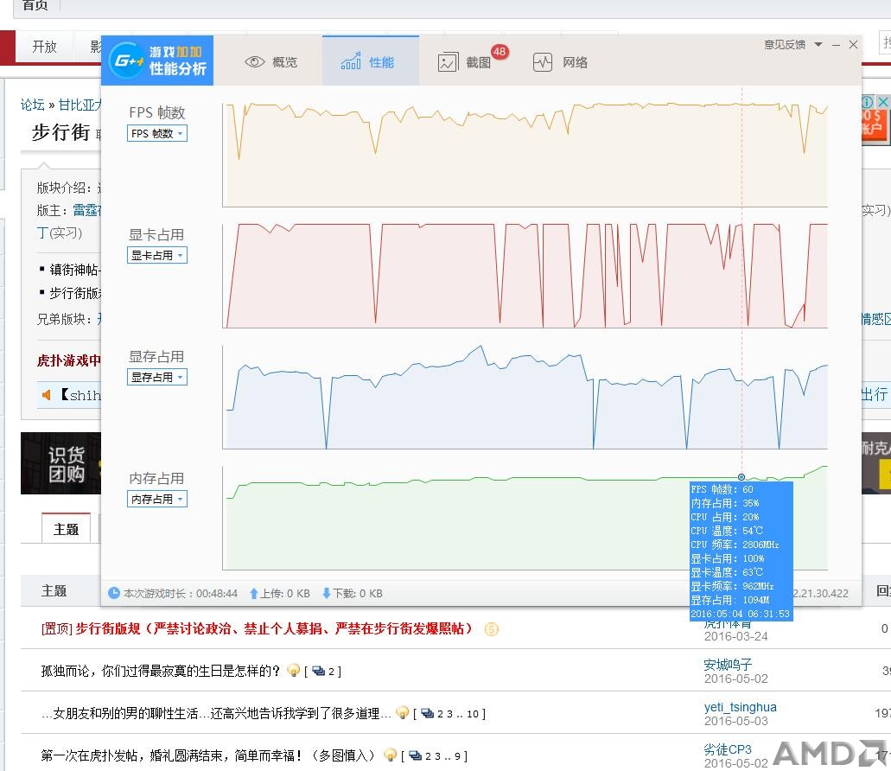Open the 论坛 breadcrumb link
891x771 pixels.
coord(32,105)
